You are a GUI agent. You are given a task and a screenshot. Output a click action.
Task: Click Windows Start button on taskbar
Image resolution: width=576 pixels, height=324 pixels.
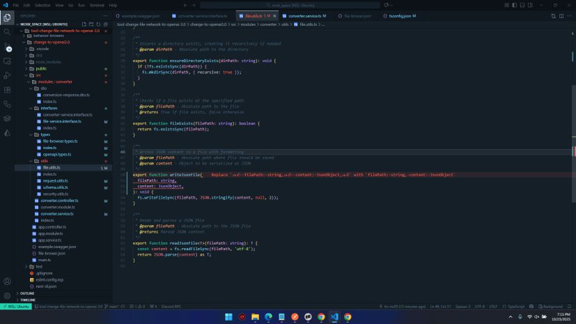(x=228, y=316)
